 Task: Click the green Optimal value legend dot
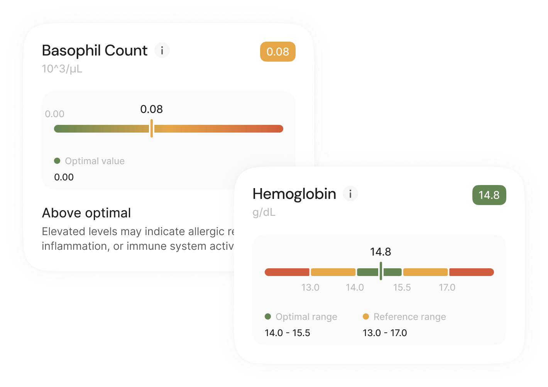(x=57, y=161)
